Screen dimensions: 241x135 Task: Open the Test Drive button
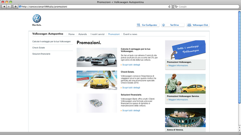[x=173, y=25]
